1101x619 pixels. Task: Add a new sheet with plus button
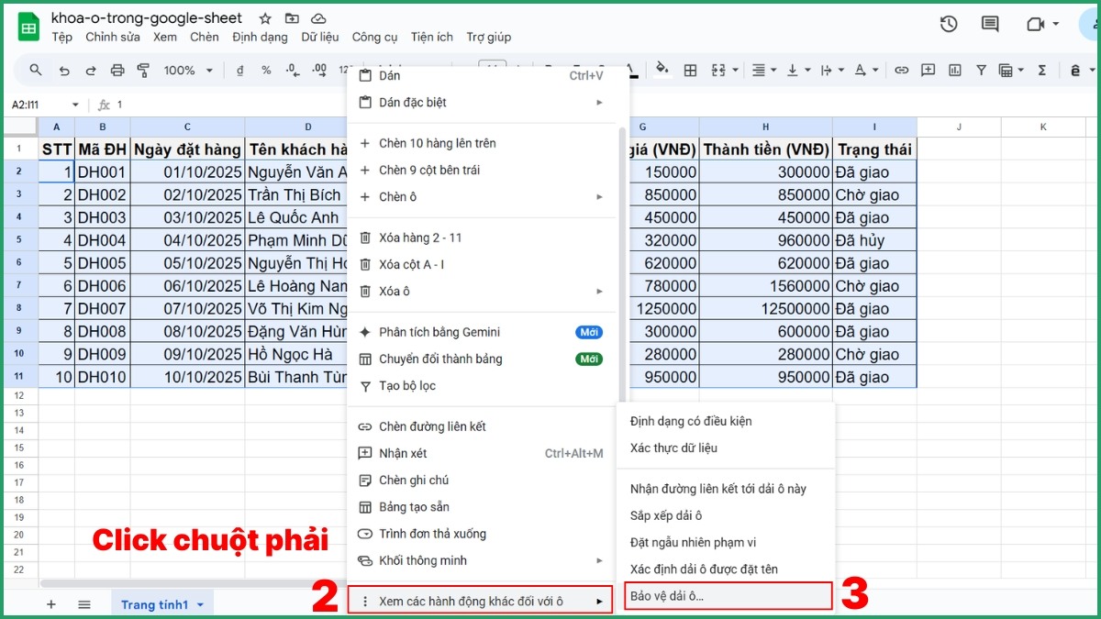51,604
